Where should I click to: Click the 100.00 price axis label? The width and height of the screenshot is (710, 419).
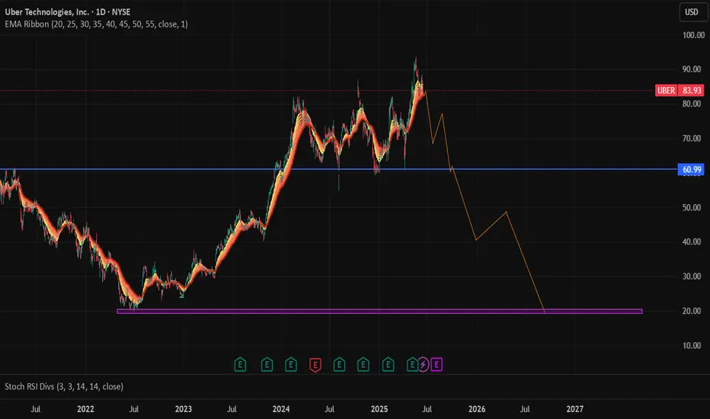click(x=693, y=35)
